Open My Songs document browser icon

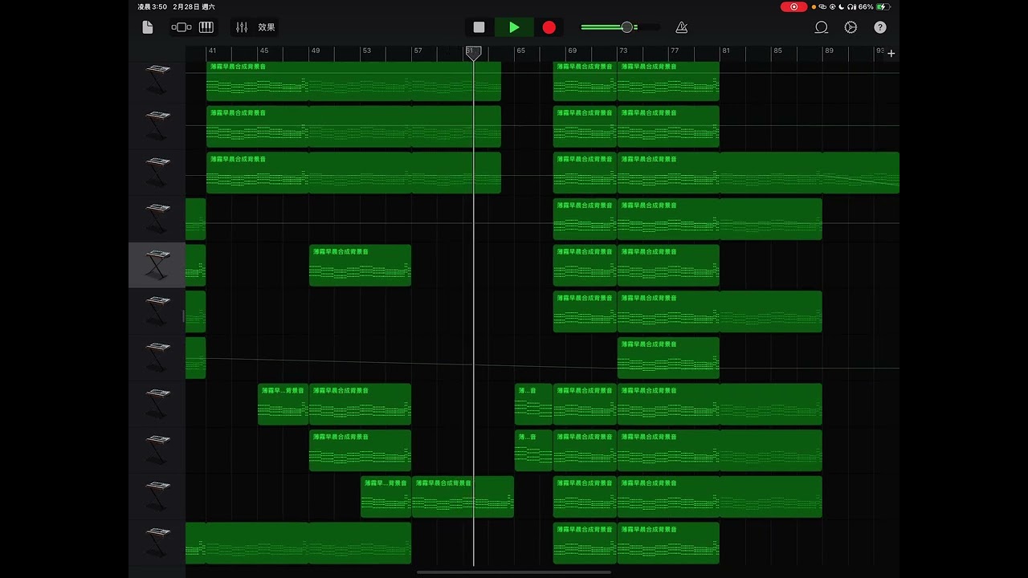point(148,27)
